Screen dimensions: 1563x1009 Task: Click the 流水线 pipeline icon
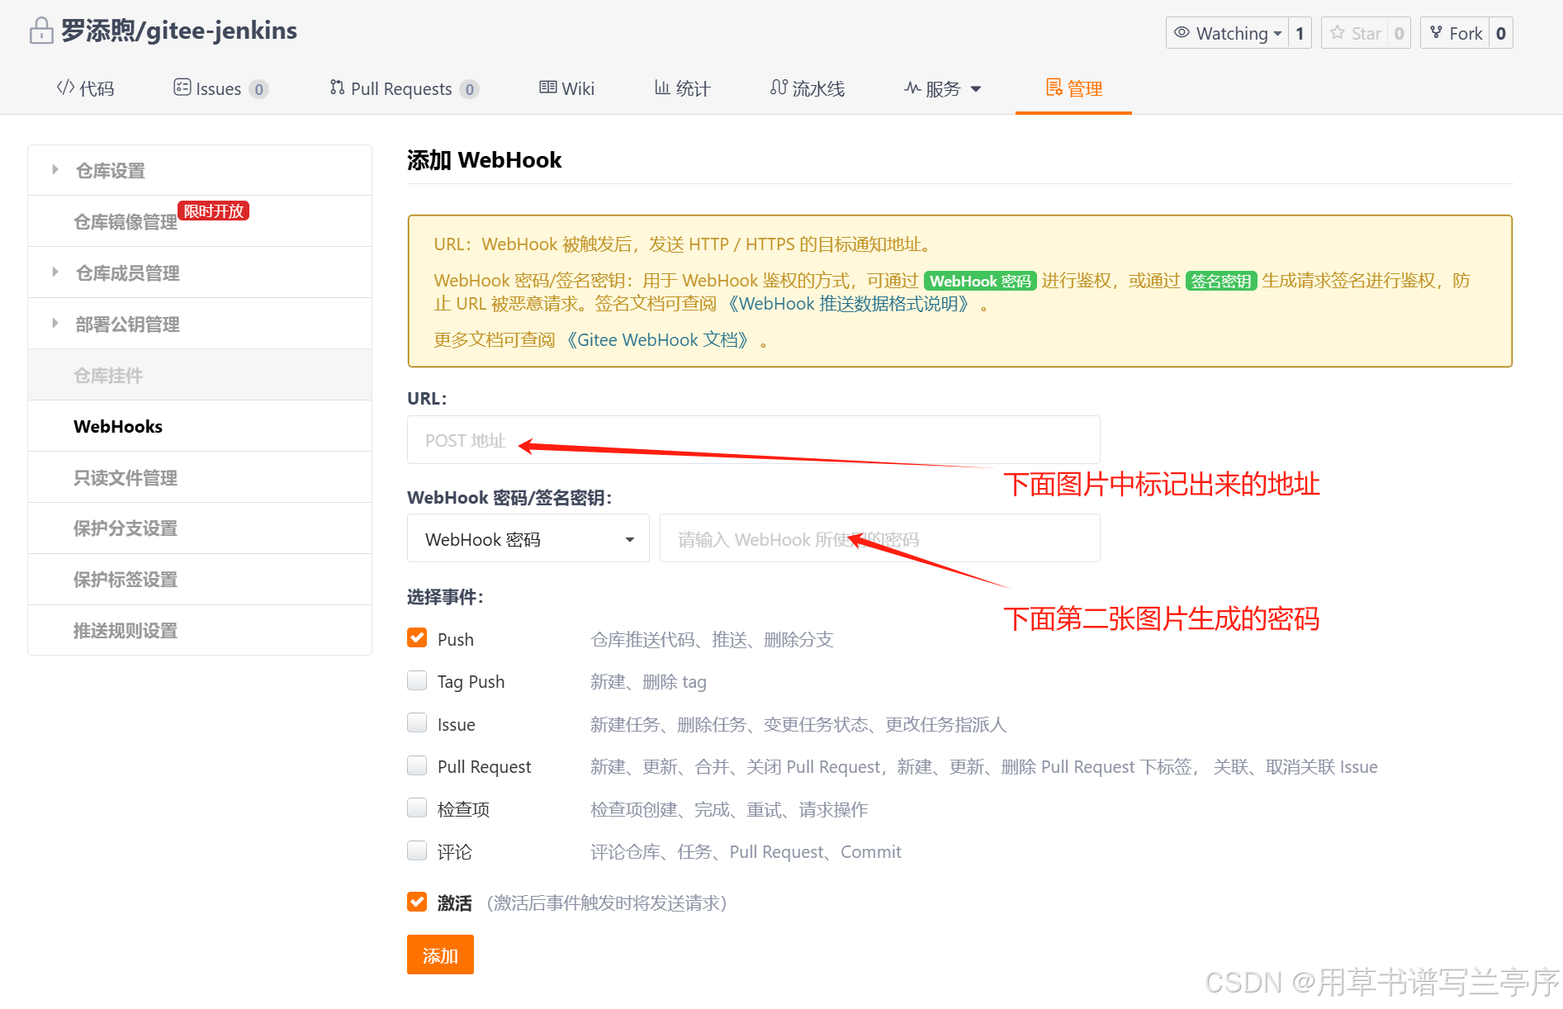[x=779, y=88]
